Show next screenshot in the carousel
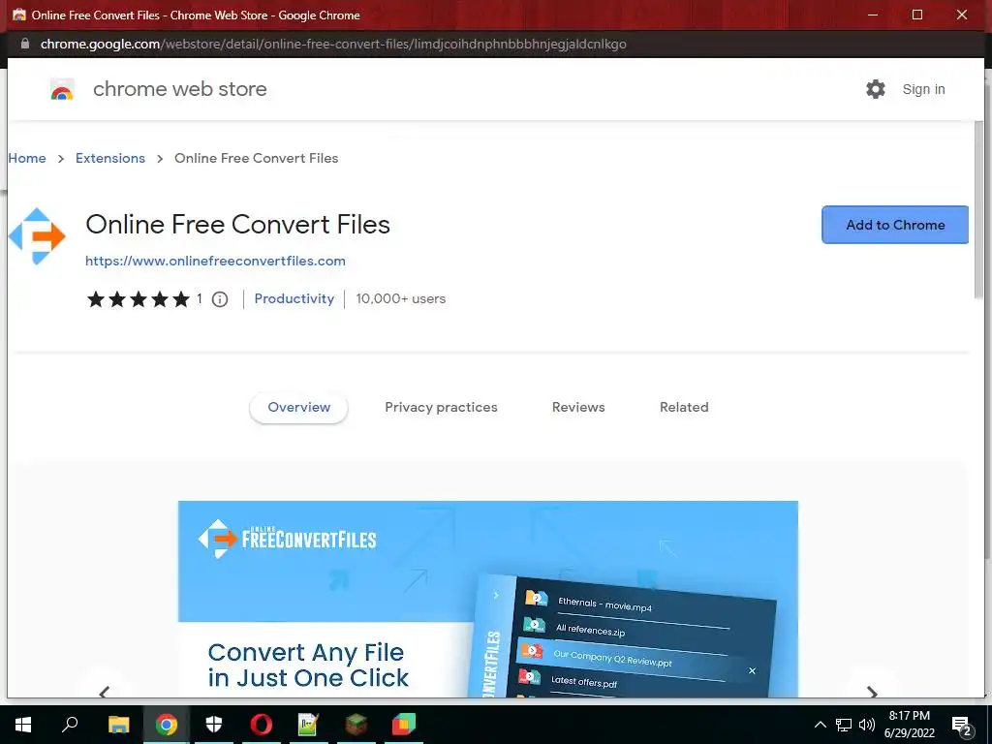Viewport: 992px width, 744px height. point(872,692)
